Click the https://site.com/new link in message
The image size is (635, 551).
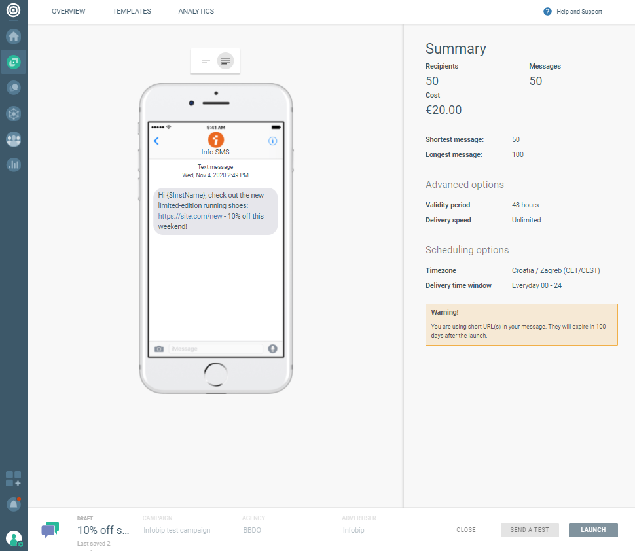190,216
